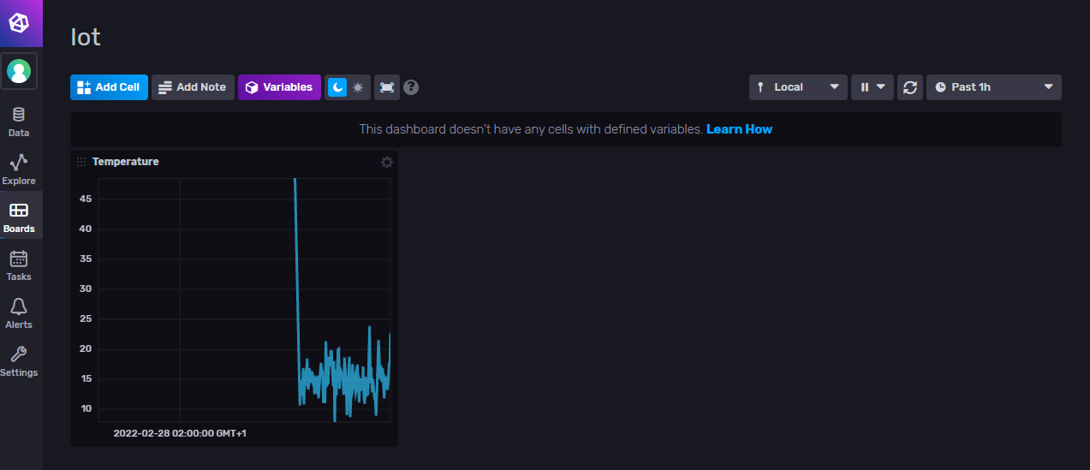
Task: Go to Explore in the sidebar
Action: click(x=19, y=170)
